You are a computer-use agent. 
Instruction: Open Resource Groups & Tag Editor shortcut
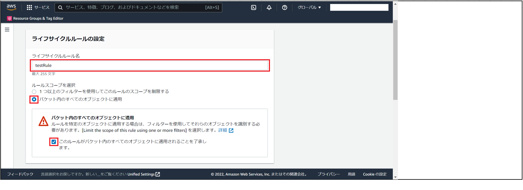pos(38,18)
